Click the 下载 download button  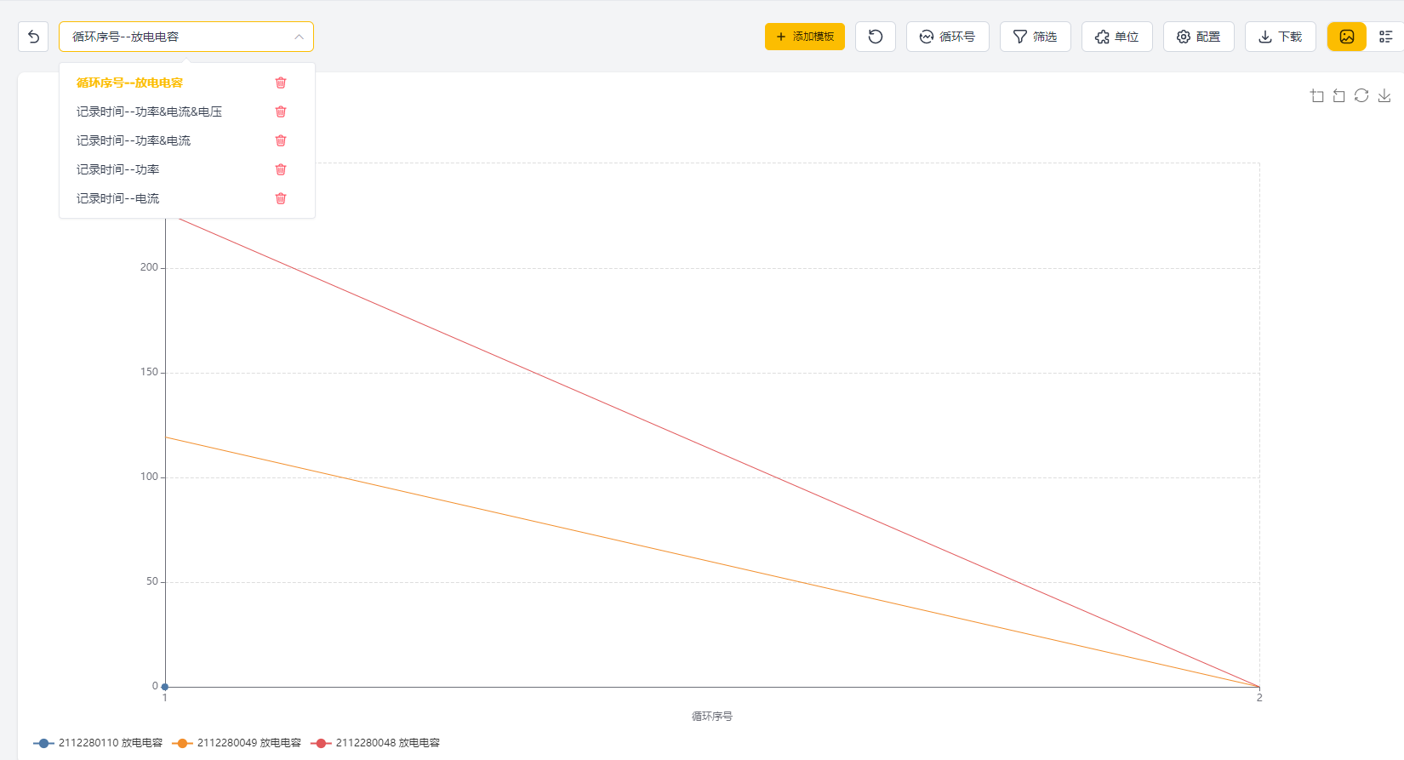click(1281, 37)
